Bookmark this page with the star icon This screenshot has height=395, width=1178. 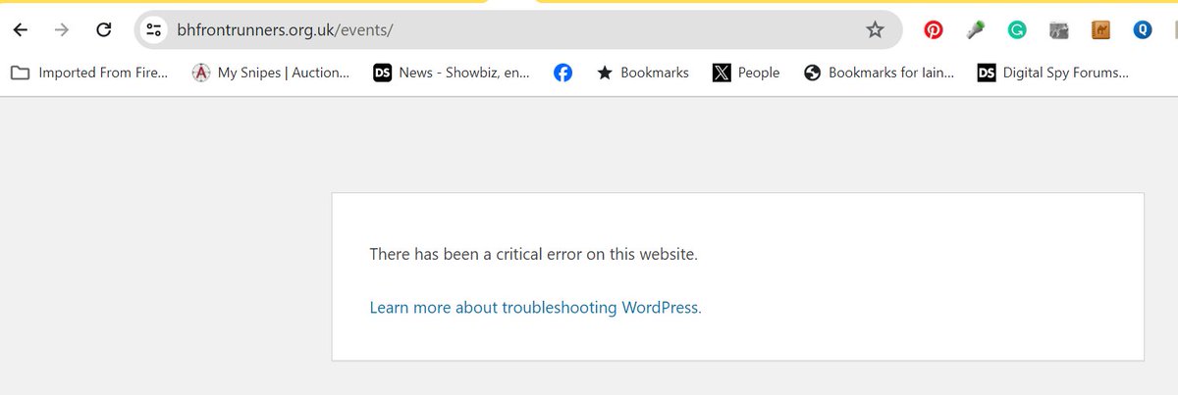pyautogui.click(x=875, y=30)
